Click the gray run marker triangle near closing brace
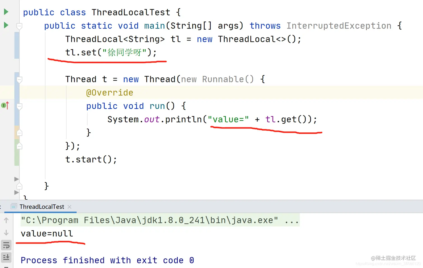 coord(16,179)
